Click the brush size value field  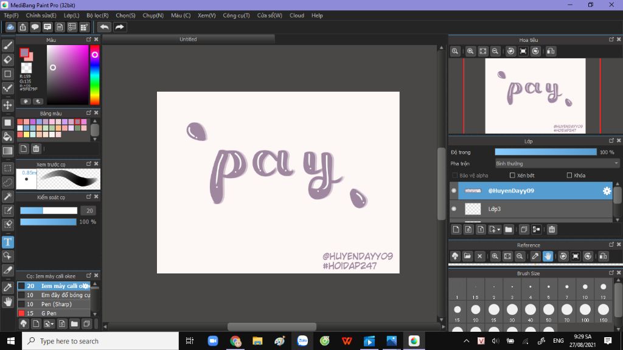tap(89, 211)
